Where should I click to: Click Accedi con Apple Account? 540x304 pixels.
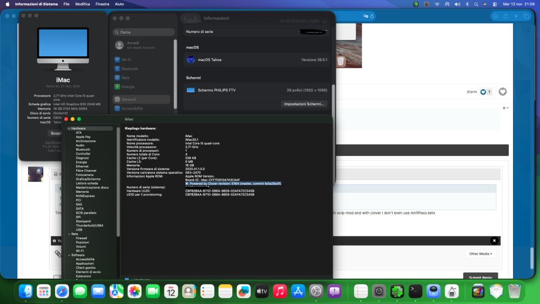(x=140, y=45)
